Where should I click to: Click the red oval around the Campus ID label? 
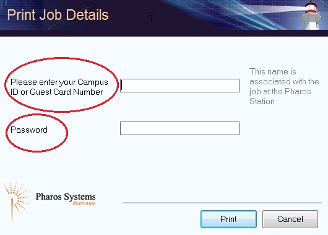(x=61, y=85)
